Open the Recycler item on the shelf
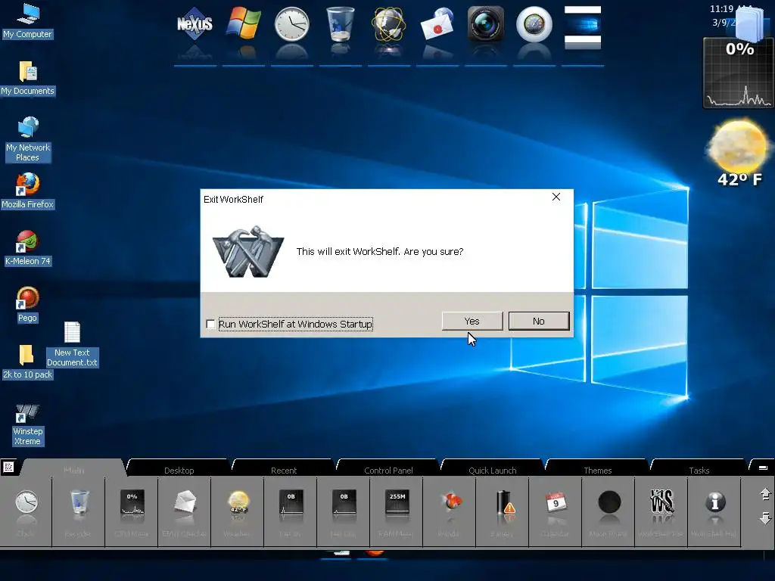Viewport: 775px width, 581px height. (79, 511)
